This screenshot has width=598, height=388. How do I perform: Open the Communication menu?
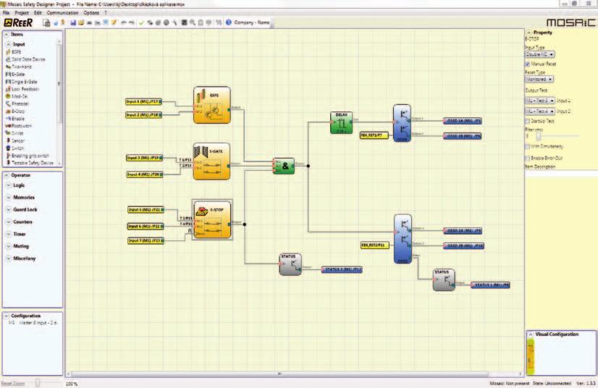[62, 12]
